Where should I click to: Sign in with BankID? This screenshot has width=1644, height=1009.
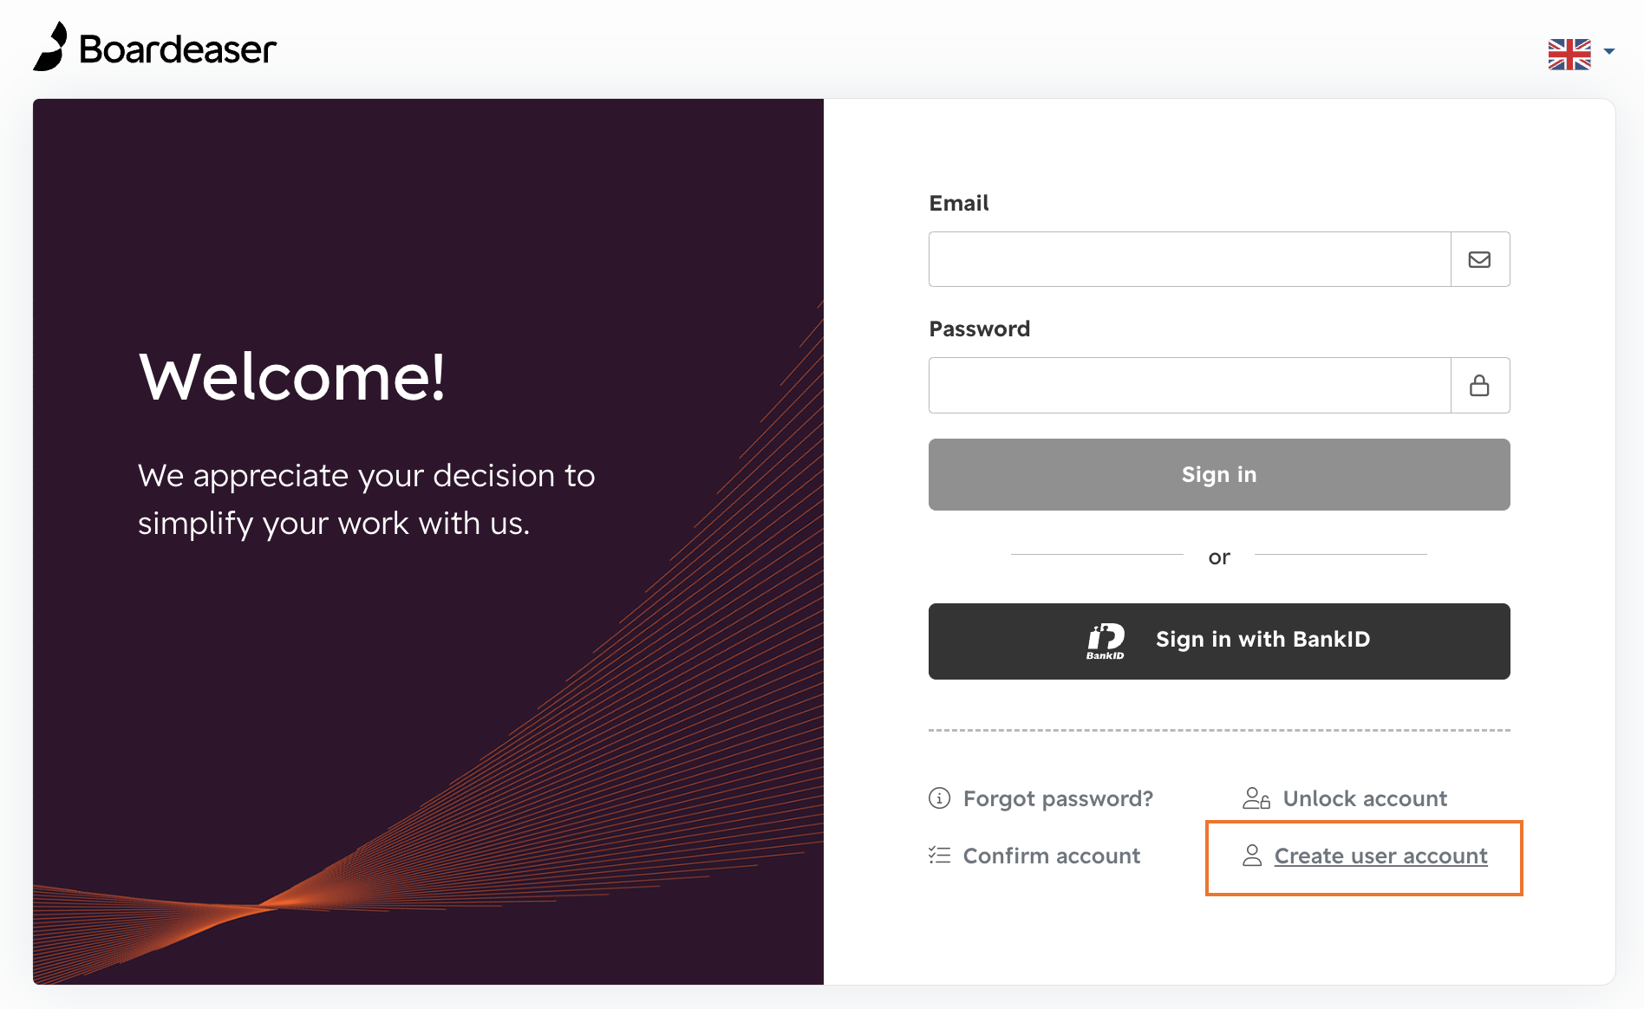(x=1219, y=641)
